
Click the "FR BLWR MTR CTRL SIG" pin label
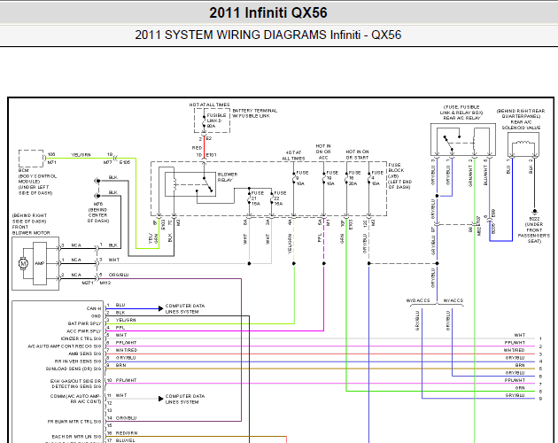click(74, 422)
